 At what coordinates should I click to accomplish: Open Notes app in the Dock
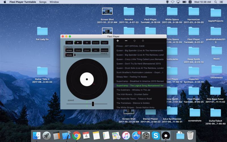tap(96, 136)
